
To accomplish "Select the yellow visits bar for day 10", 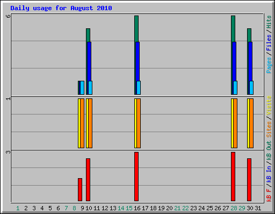I will (x=87, y=123).
